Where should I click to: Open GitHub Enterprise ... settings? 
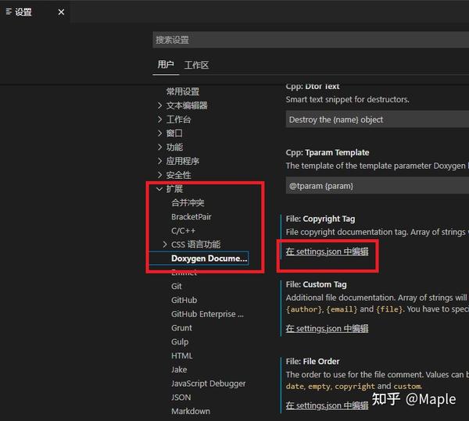pyautogui.click(x=207, y=314)
